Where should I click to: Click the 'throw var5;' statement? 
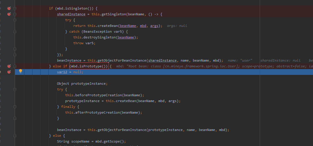coord(85,43)
